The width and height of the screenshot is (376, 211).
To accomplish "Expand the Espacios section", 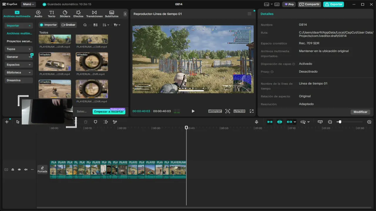I will coord(19,64).
